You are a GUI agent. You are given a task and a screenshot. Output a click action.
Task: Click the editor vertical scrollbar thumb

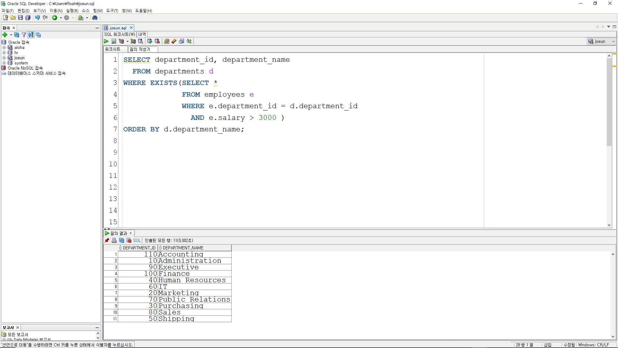609,102
